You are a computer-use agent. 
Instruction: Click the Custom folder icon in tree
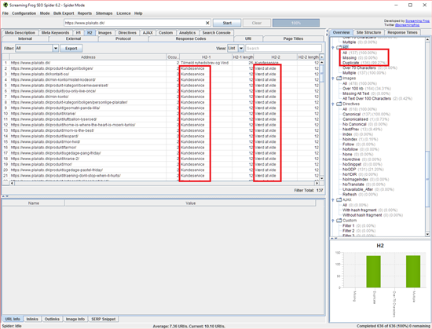click(x=339, y=221)
